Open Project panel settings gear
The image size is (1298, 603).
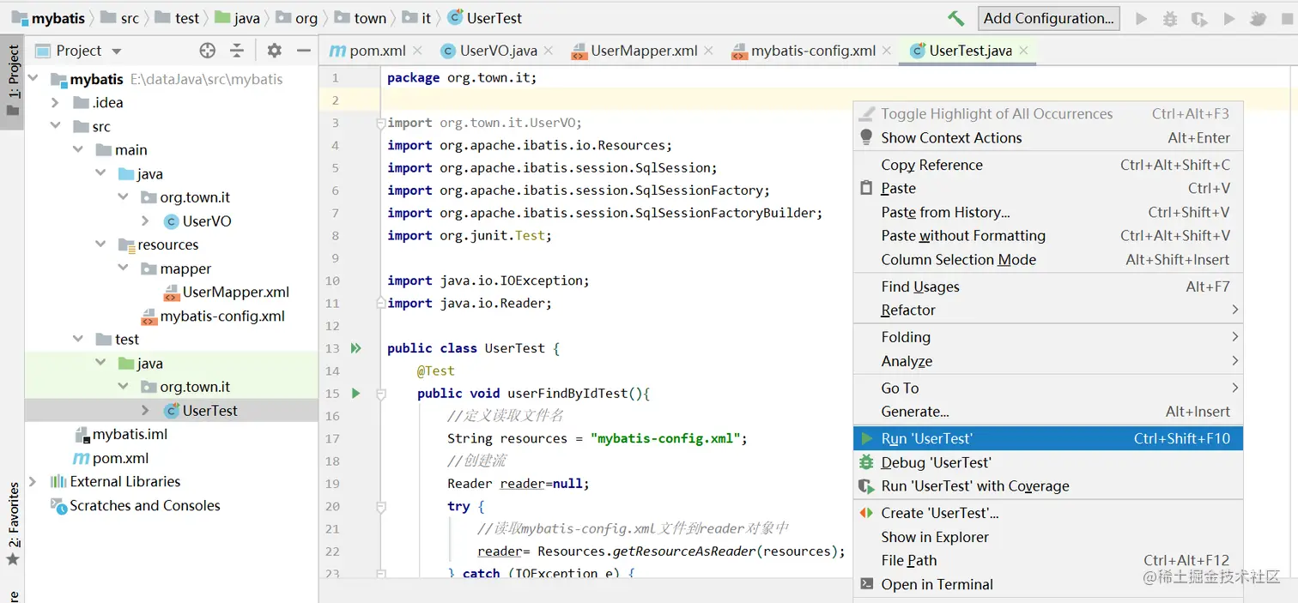(274, 51)
